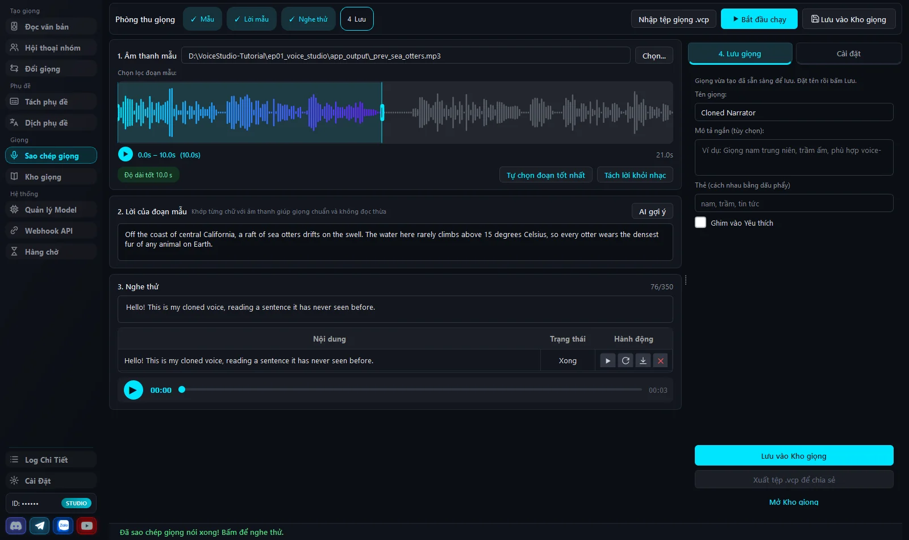Open Đọc văn bản in sidebar
Viewport: 909px width, 540px height.
click(x=51, y=27)
